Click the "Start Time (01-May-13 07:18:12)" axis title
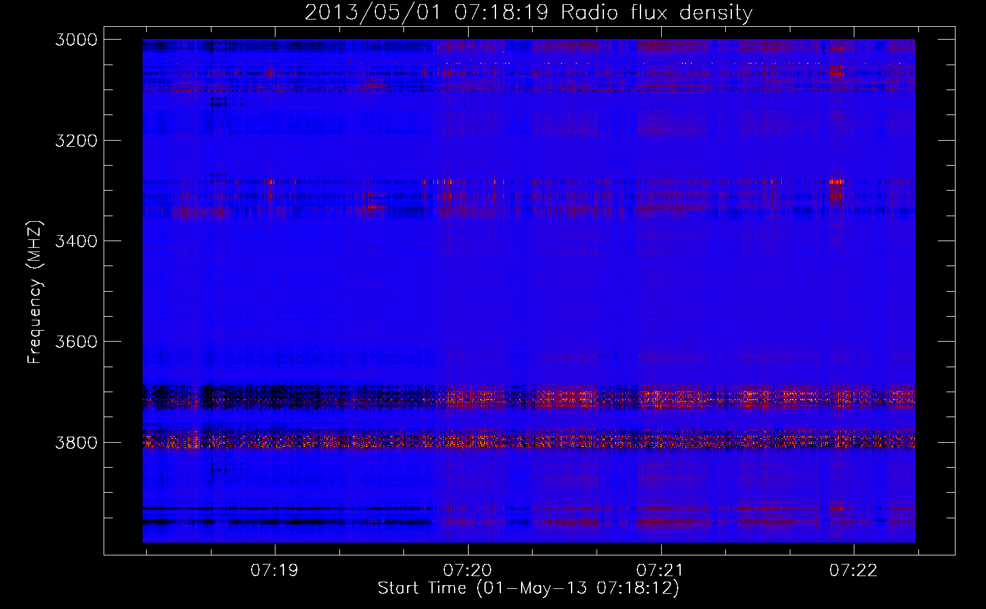986x609 pixels. [x=528, y=589]
